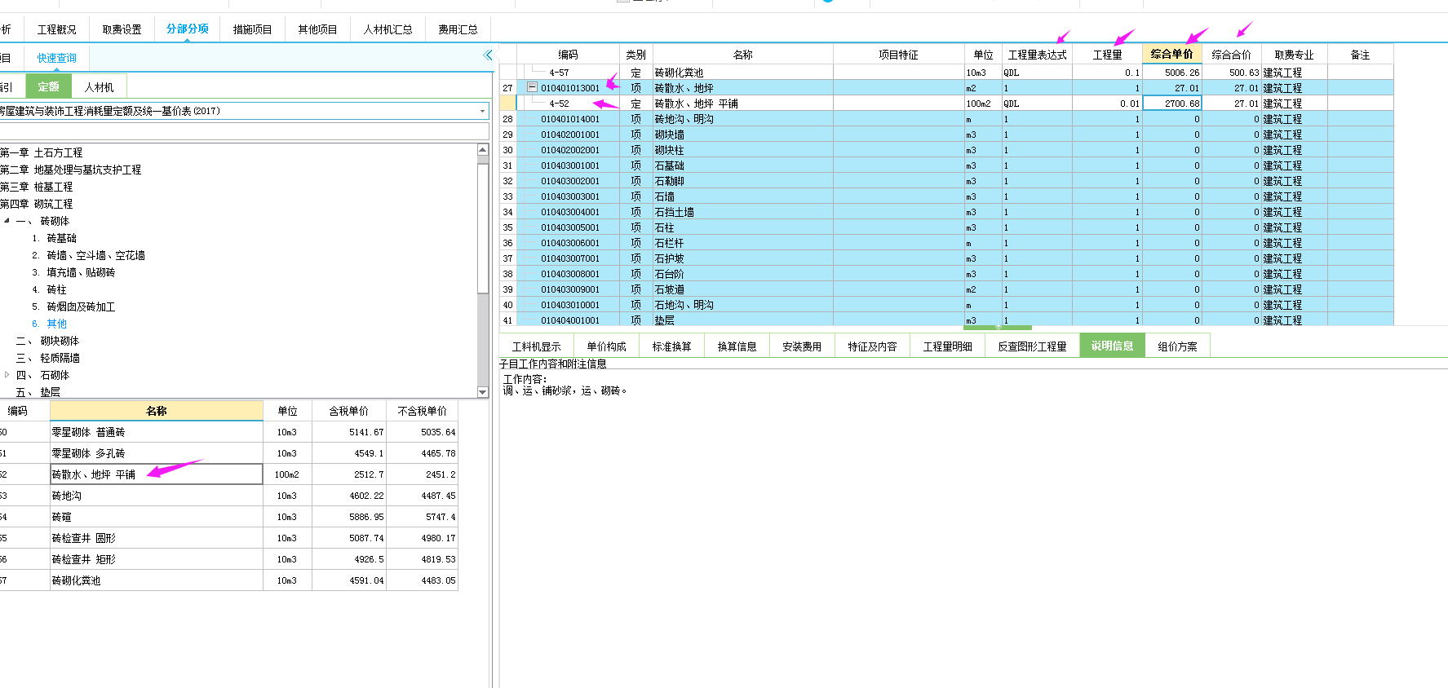Collapse the 一、砖砌体 tree node
1448x688 pixels.
pos(7,221)
